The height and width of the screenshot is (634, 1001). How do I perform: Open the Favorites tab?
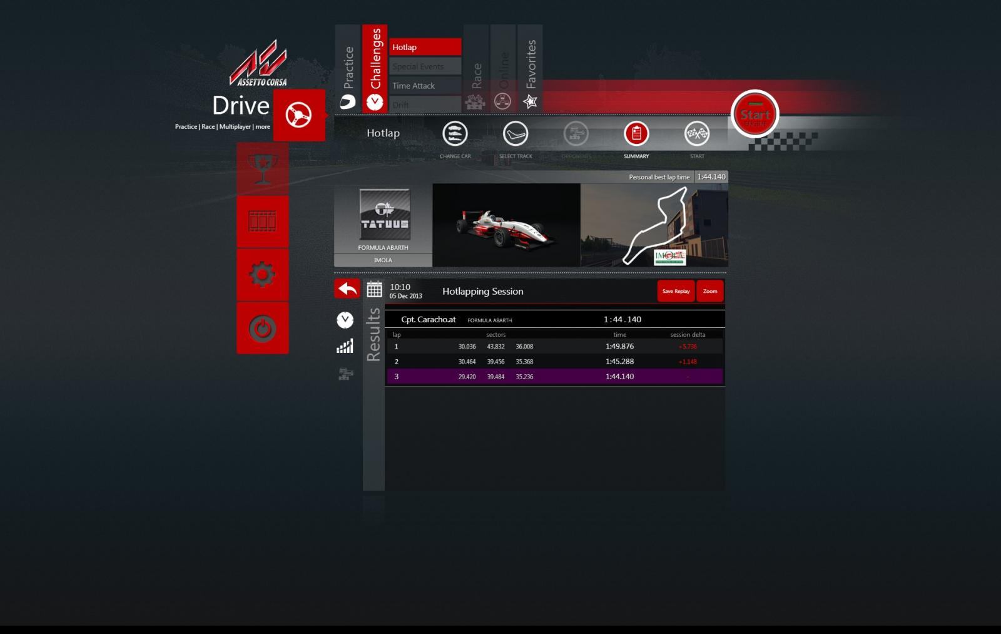coord(530,69)
